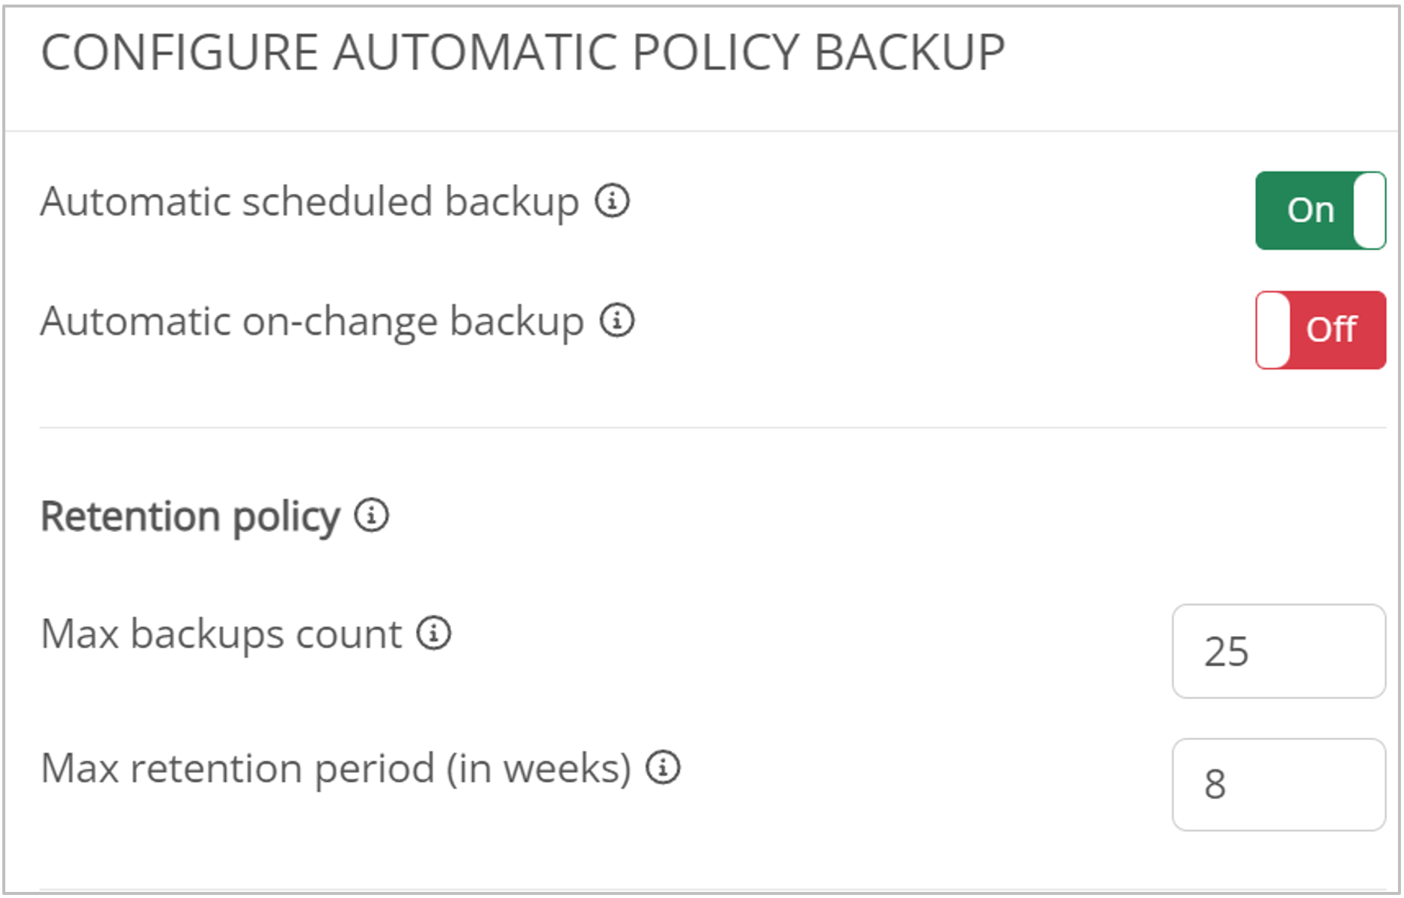
Task: Open the Retention policy info icon
Action: [x=371, y=515]
